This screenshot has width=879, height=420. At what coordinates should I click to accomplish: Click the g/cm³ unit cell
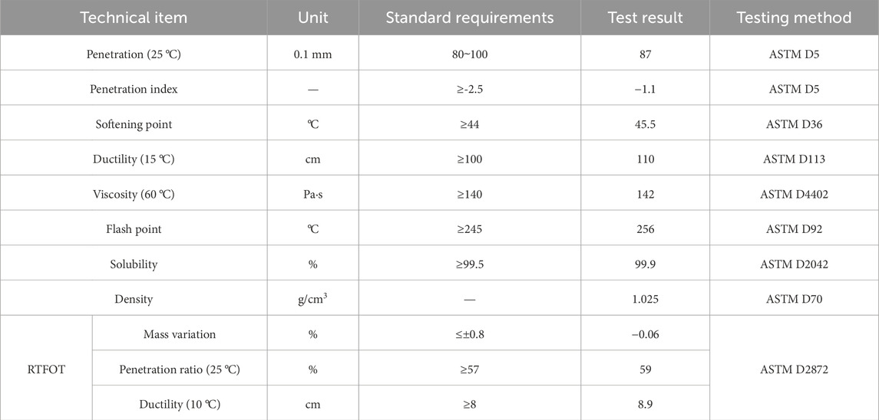pos(313,299)
